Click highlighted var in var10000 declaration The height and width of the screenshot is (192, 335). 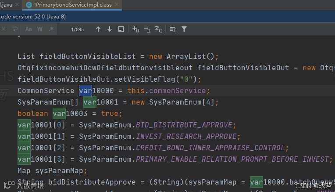(86, 91)
